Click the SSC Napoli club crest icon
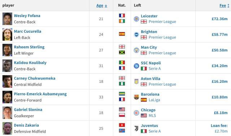The width and height of the screenshot is (231, 136). coord(136,66)
